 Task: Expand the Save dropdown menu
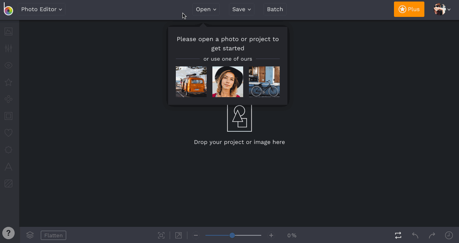point(242,9)
